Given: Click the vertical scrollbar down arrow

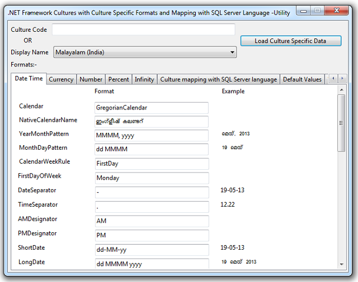Looking at the screenshot, I should tap(342, 265).
